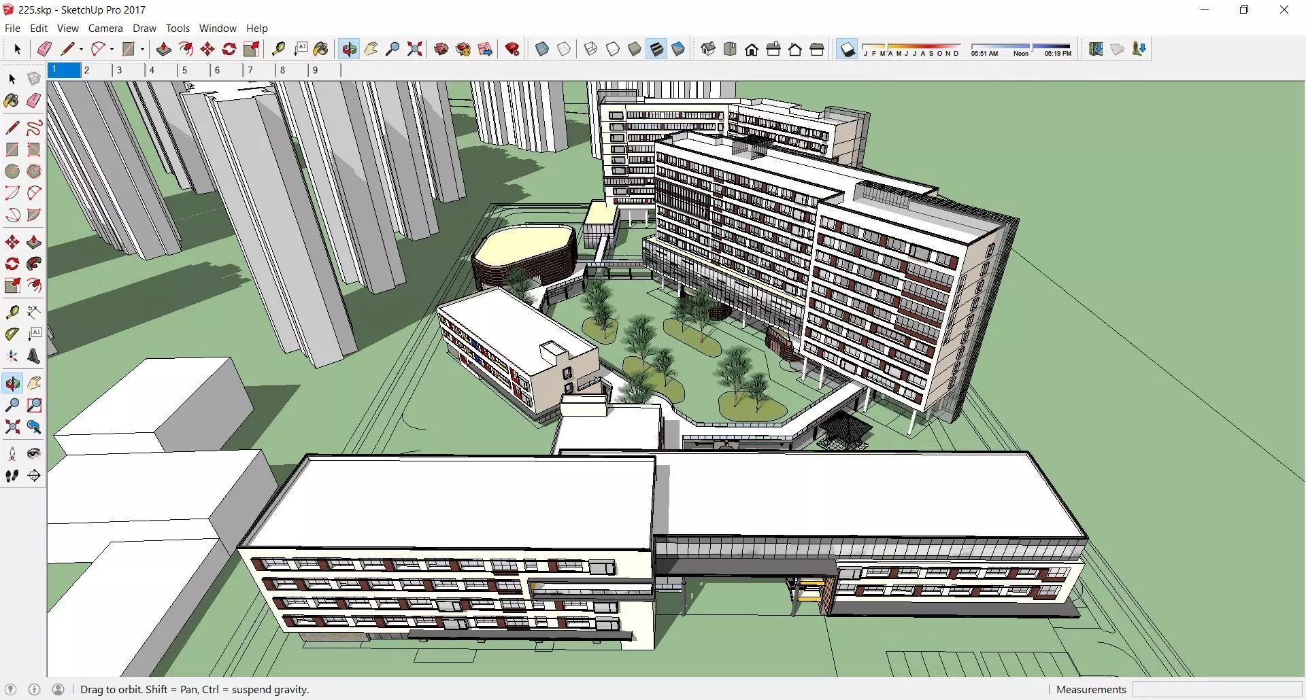The image size is (1306, 700).
Task: Enable Wireframe face style
Action: (x=591, y=49)
